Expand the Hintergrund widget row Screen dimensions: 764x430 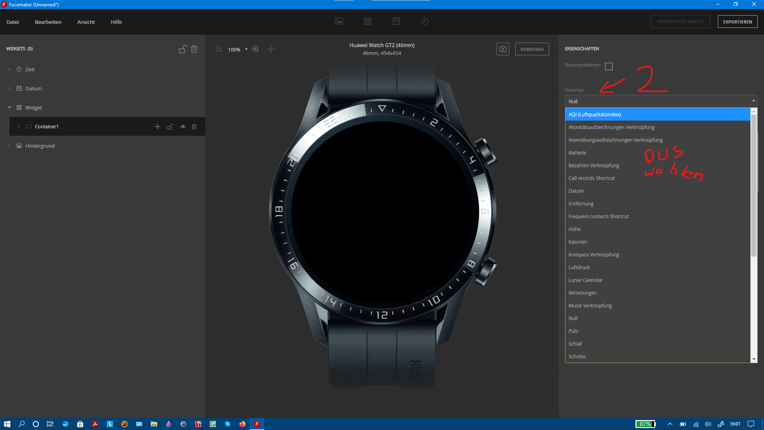tap(9, 146)
